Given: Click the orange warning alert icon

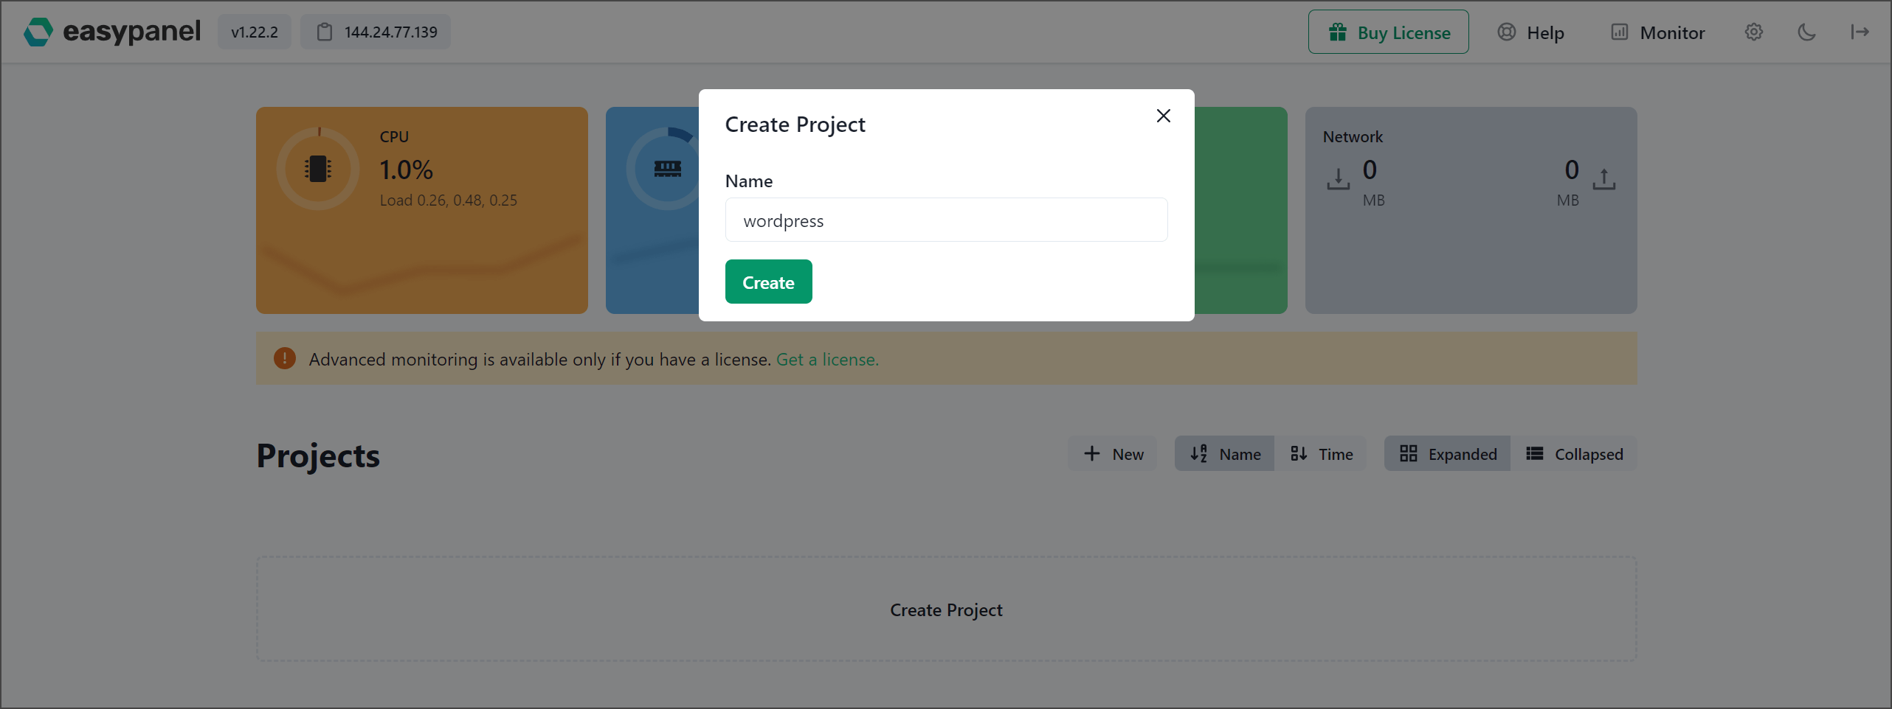Looking at the screenshot, I should click(x=284, y=358).
